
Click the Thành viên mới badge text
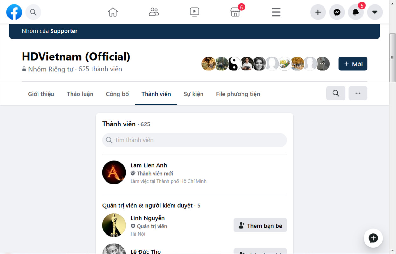point(155,174)
